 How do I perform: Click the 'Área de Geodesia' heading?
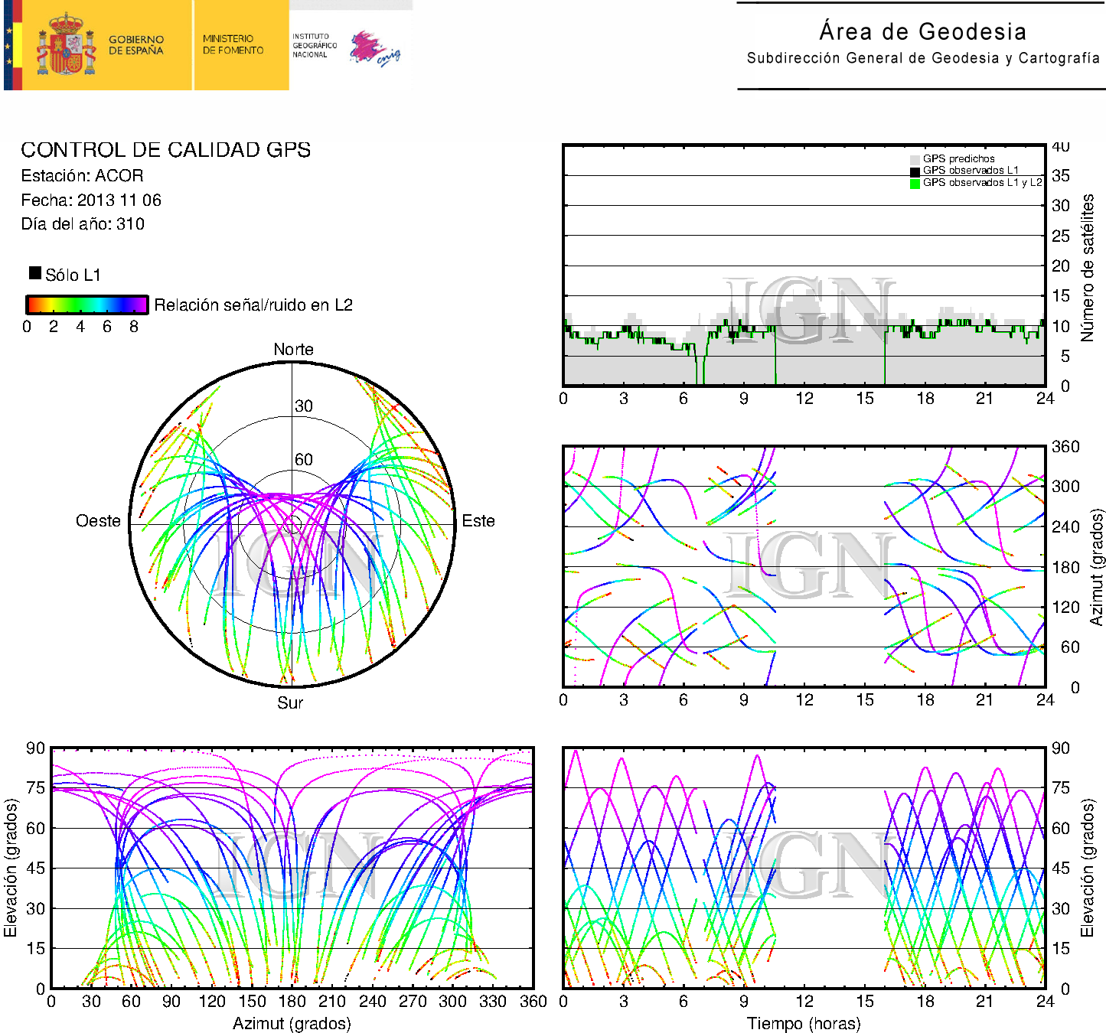pyautogui.click(x=923, y=31)
